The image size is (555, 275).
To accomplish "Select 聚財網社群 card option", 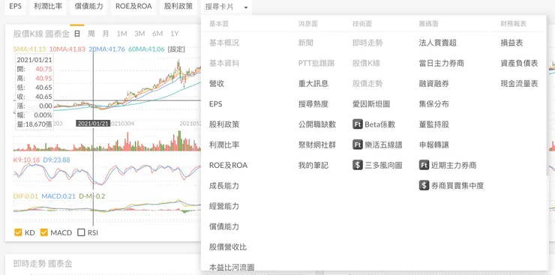I will pos(317,145).
